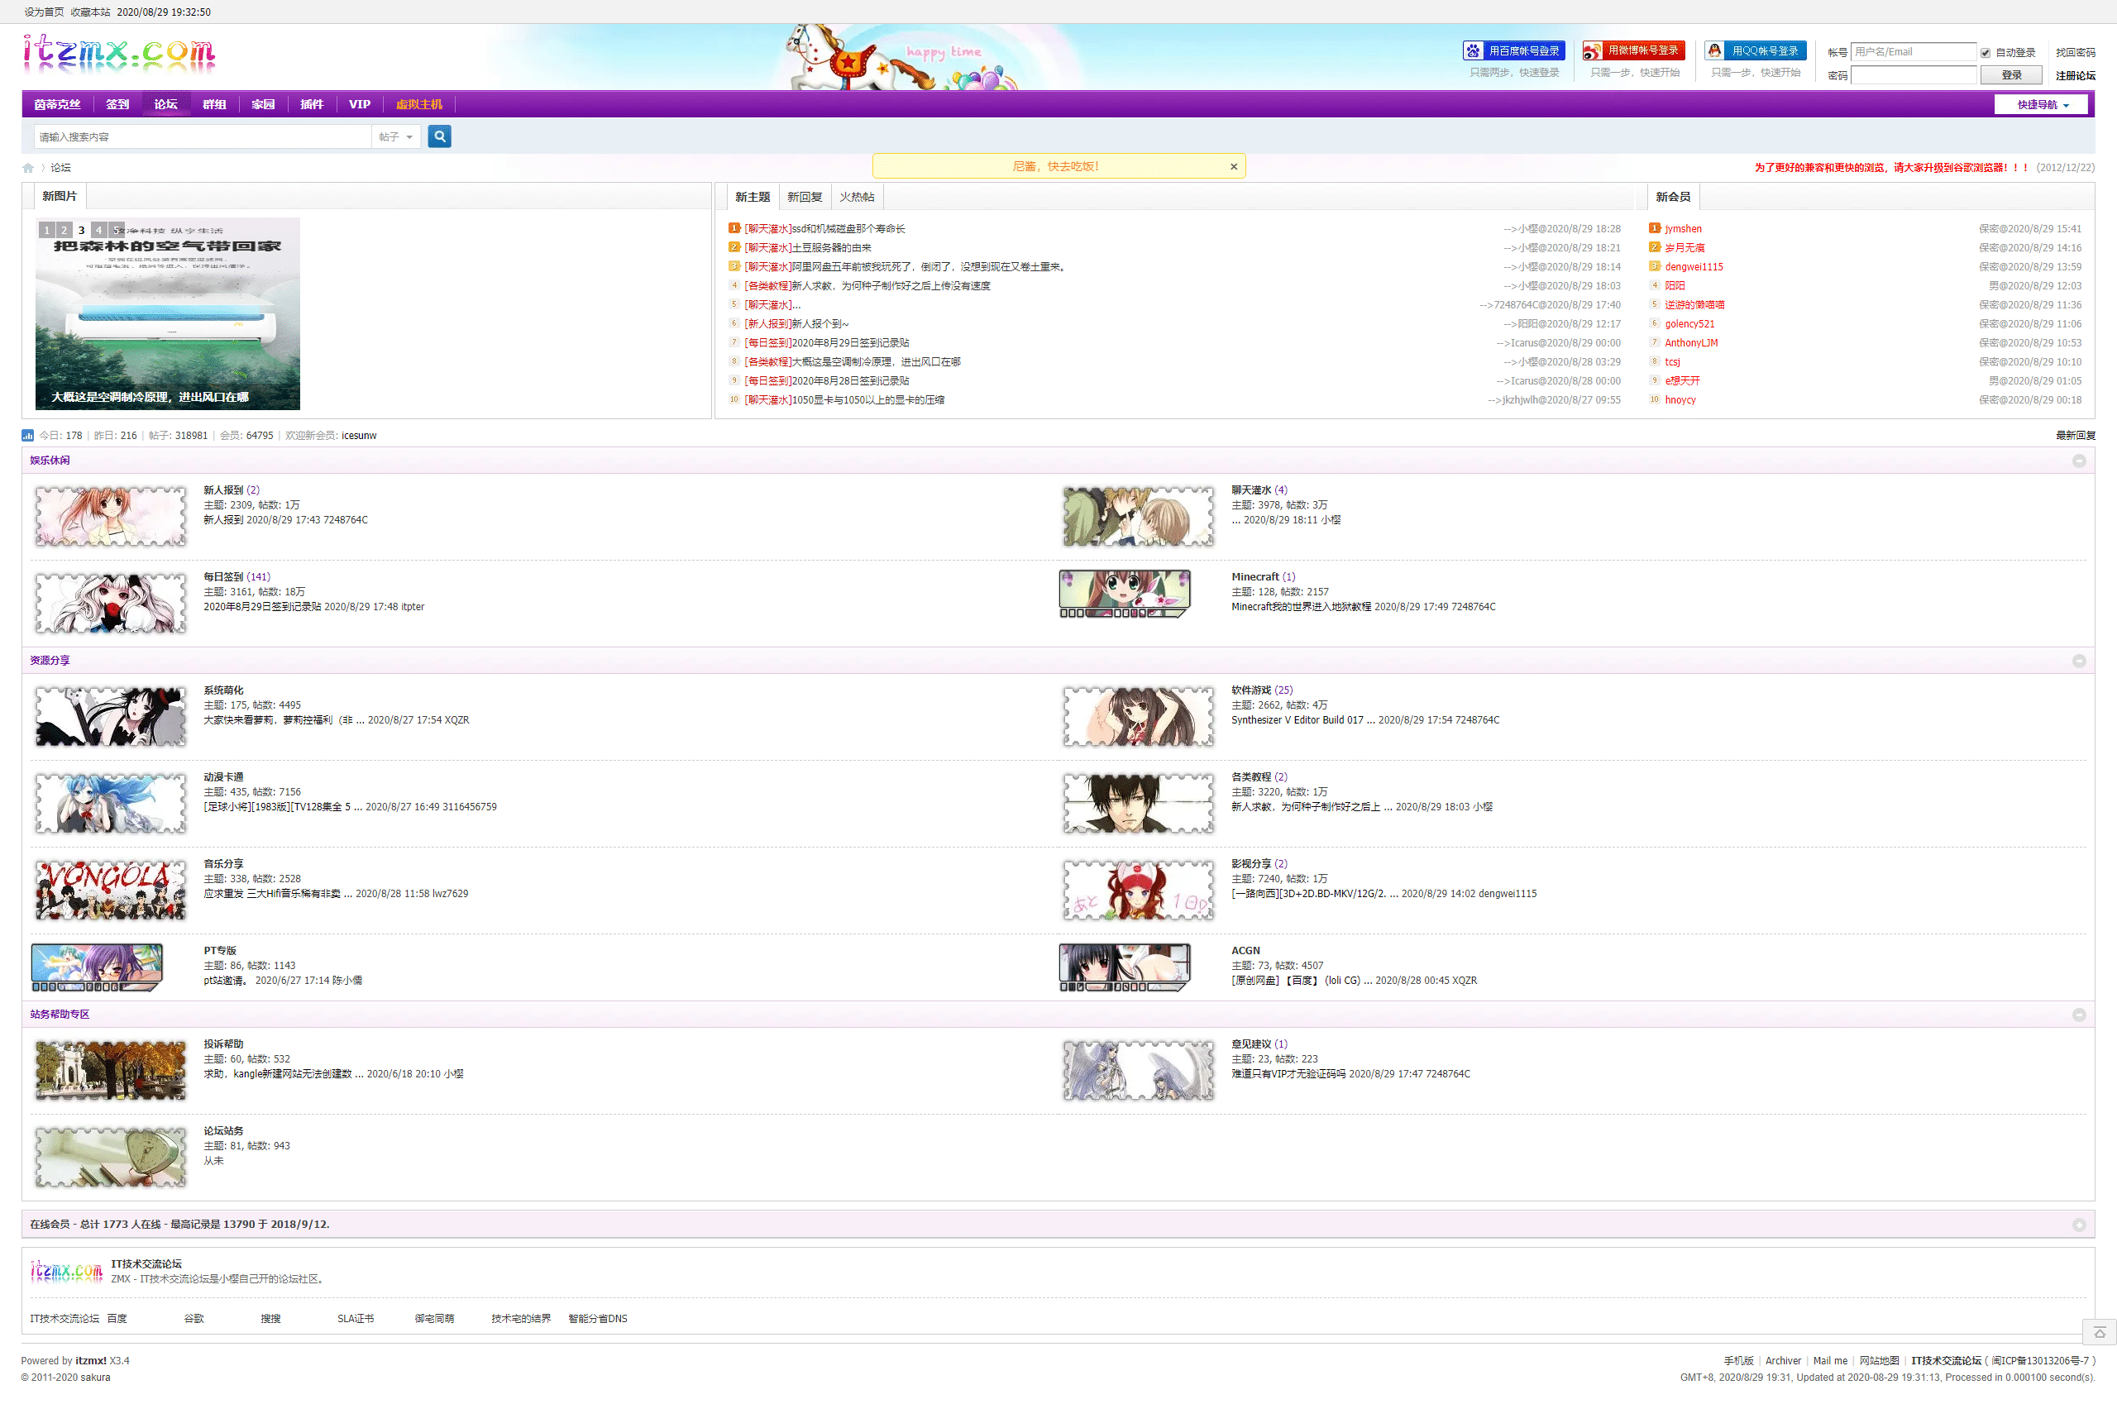The image size is (2117, 1428).
Task: Open the itzmx.com site logo
Action: pyautogui.click(x=119, y=54)
